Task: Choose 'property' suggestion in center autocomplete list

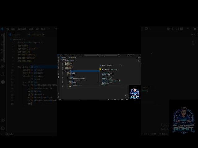Action: coord(84,83)
